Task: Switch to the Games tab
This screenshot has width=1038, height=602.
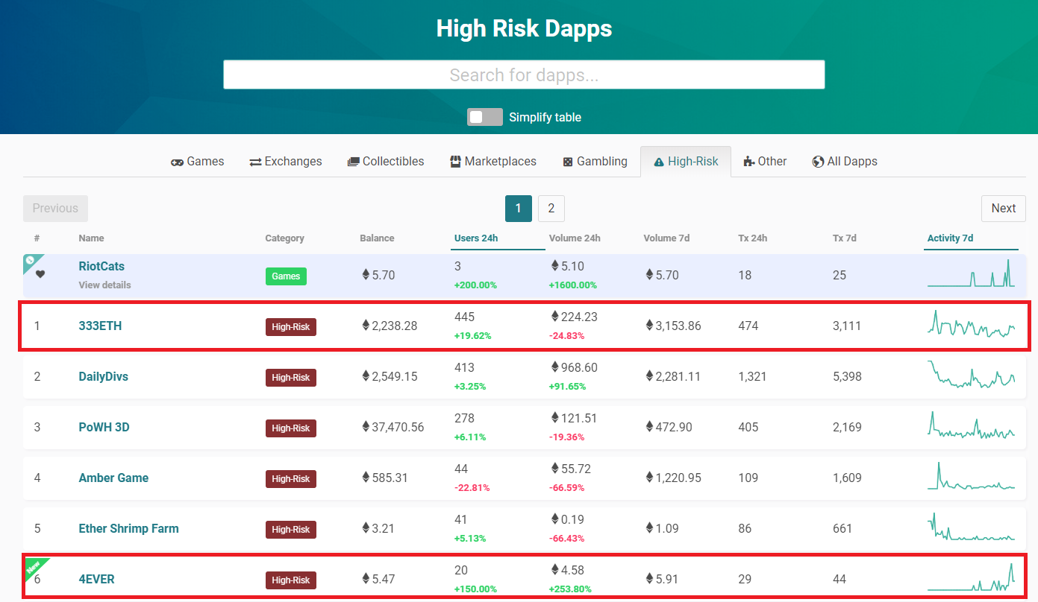Action: click(x=198, y=162)
